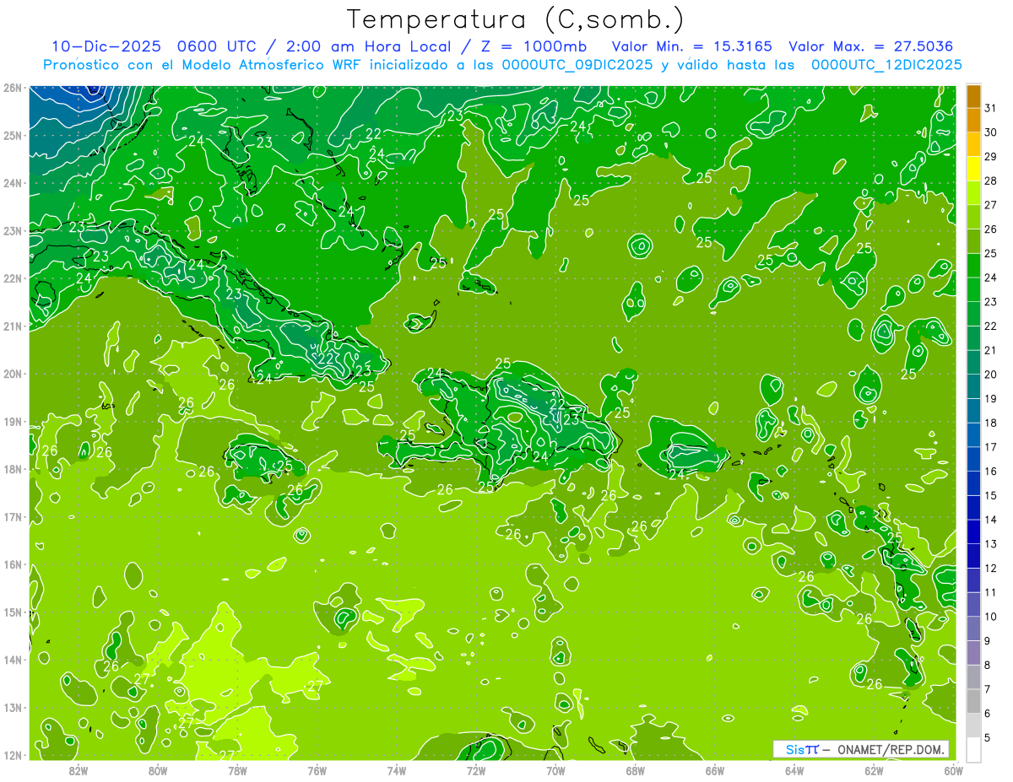This screenshot has width=1013, height=782.
Task: Click the "26N" latitude axis label
Action: tap(12, 87)
